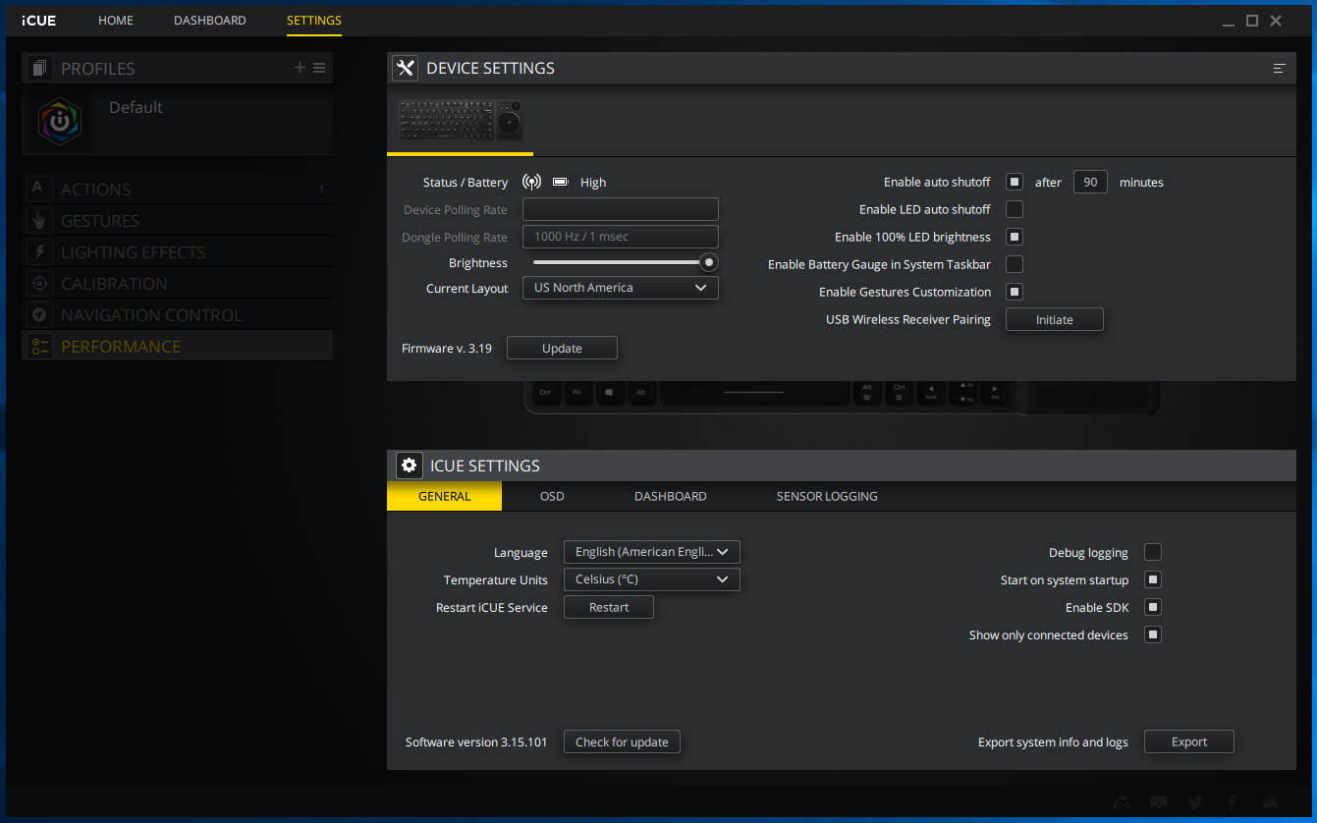
Task: Select the GENERAL settings tab
Action: click(x=445, y=496)
